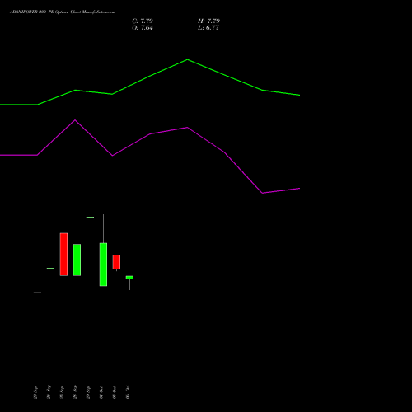
Task: Select the tall red candle for 25 Sep
Action: (x=63, y=255)
